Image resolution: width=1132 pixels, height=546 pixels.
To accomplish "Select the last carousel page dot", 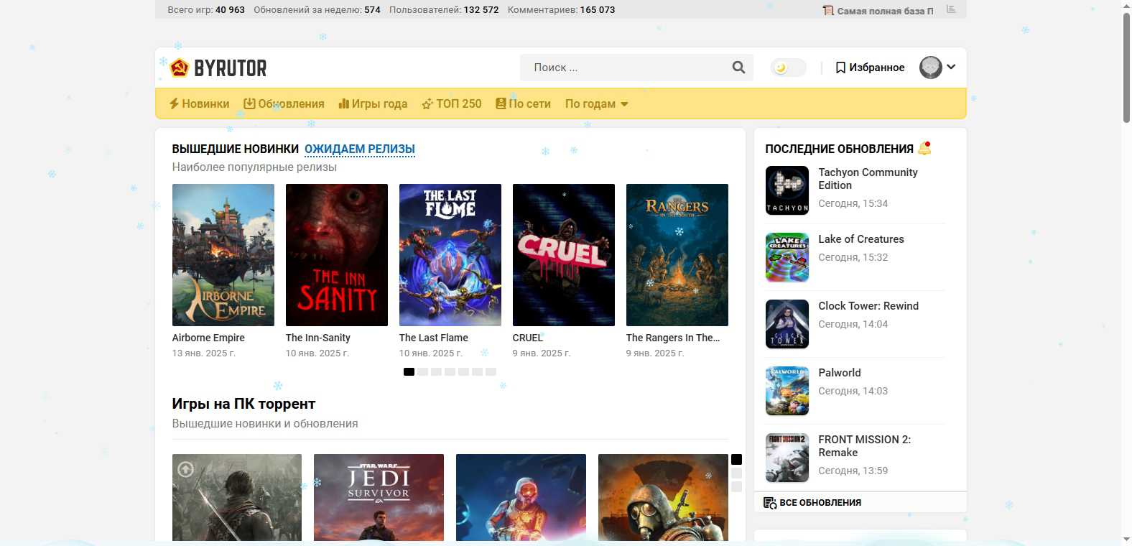I will tap(491, 371).
